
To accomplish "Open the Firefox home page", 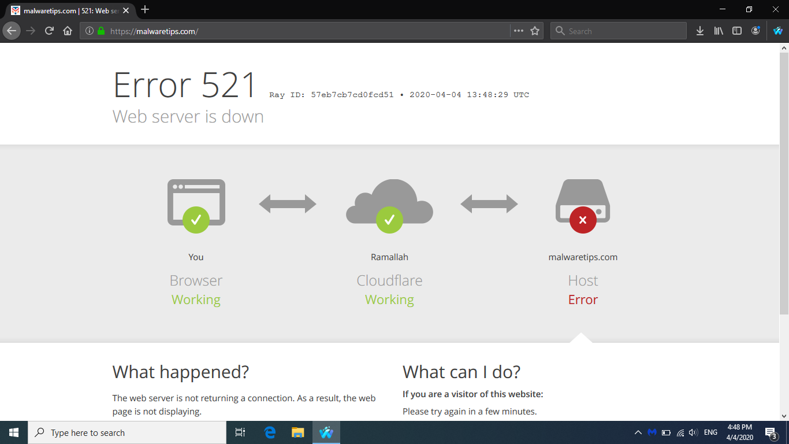I will coord(68,31).
